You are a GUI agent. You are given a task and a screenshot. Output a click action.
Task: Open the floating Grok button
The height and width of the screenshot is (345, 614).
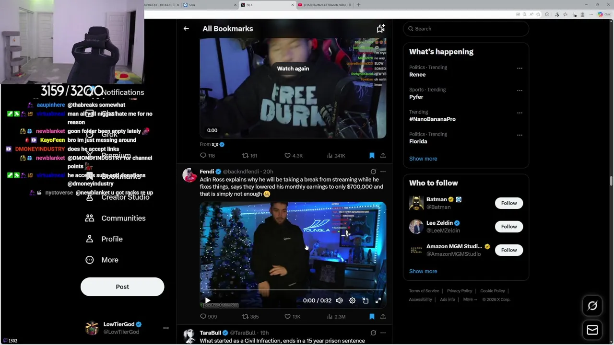[x=592, y=306]
